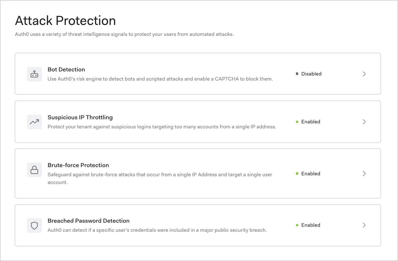
Task: Expand Brute-force Protection via its chevron
Action: (364, 173)
